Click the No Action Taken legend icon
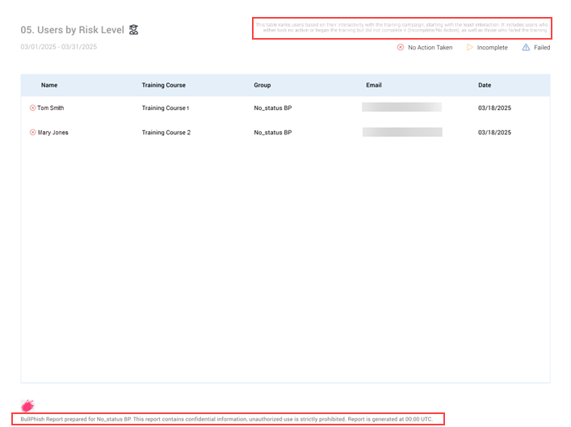This screenshot has width=571, height=427. pos(400,48)
